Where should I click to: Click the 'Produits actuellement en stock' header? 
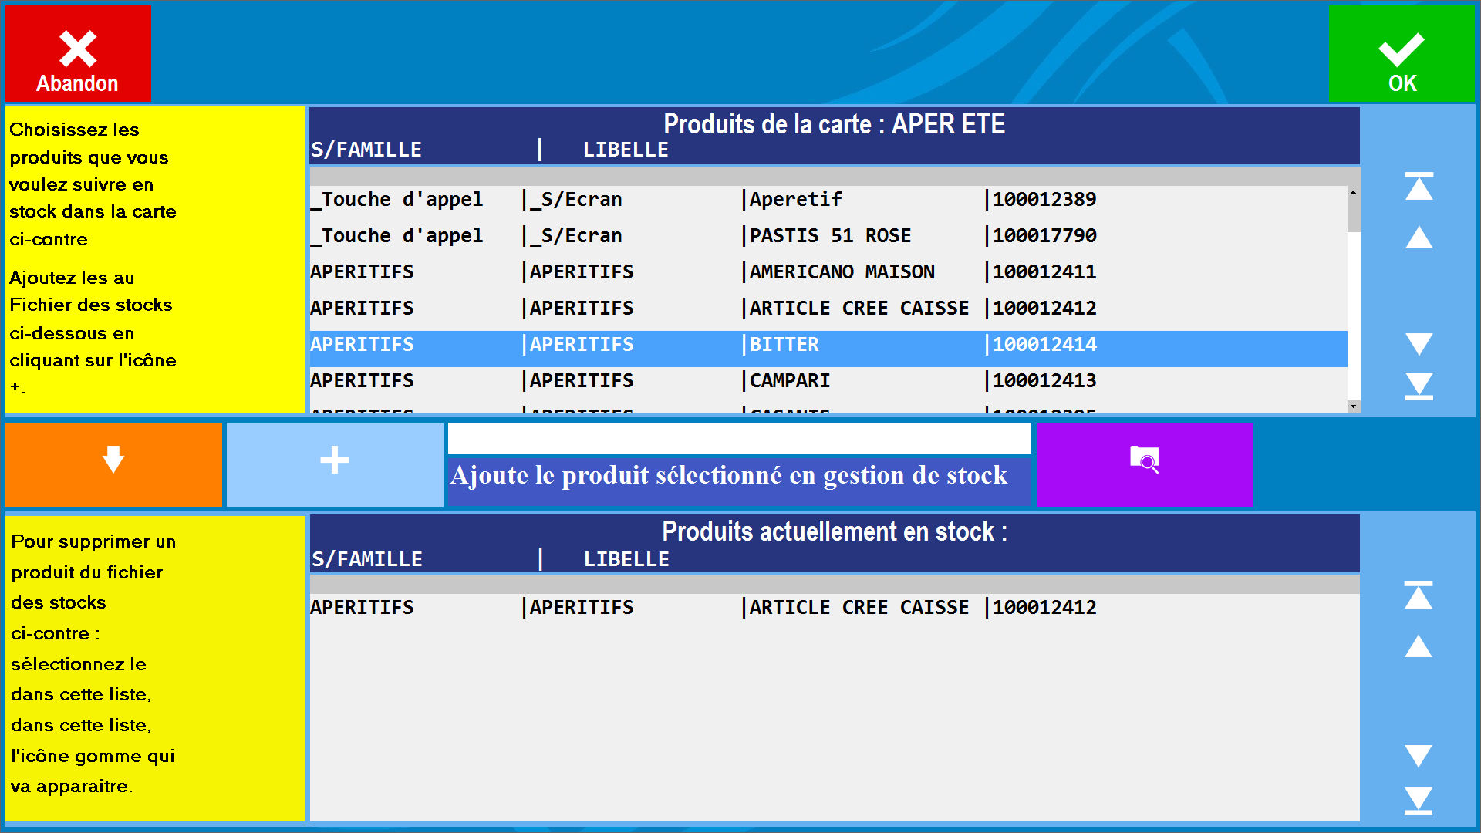click(835, 531)
